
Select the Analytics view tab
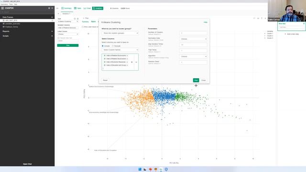point(98,8)
